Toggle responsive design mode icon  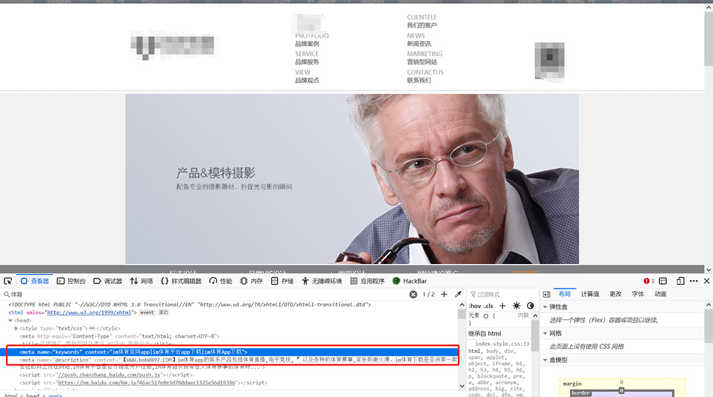point(681,281)
